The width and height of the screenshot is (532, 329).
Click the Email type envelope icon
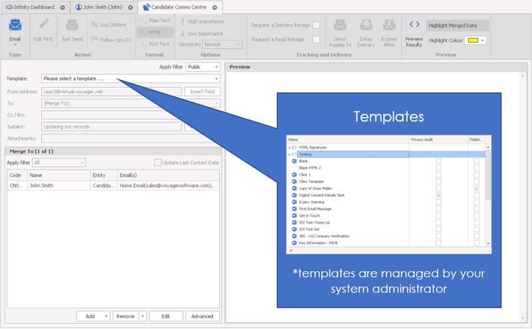click(15, 27)
